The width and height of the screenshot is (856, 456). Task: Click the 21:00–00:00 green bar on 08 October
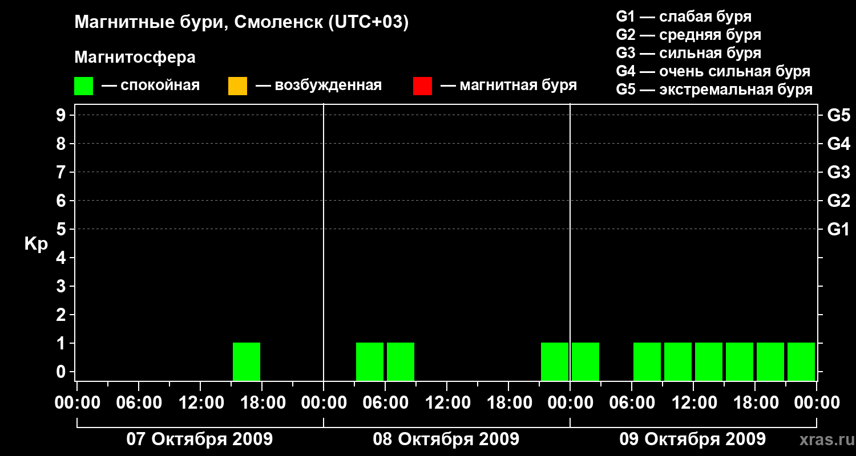point(555,361)
